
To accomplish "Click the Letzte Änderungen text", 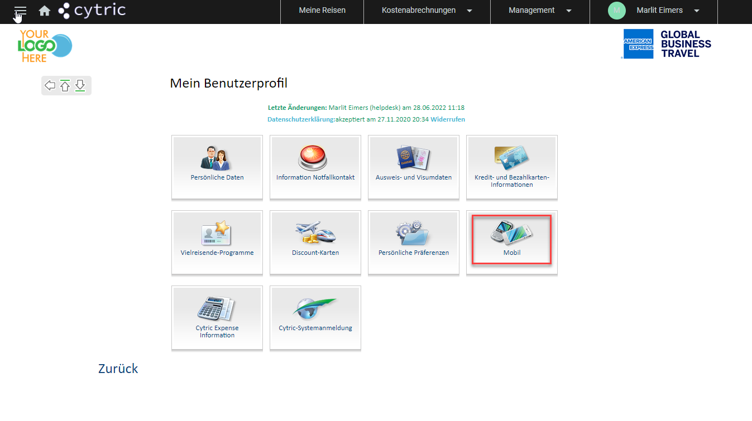I will (298, 108).
